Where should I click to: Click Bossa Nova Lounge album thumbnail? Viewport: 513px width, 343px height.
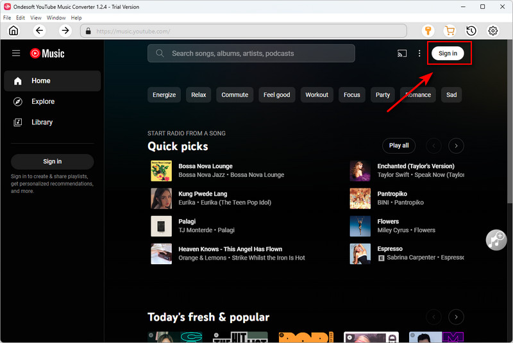point(162,171)
